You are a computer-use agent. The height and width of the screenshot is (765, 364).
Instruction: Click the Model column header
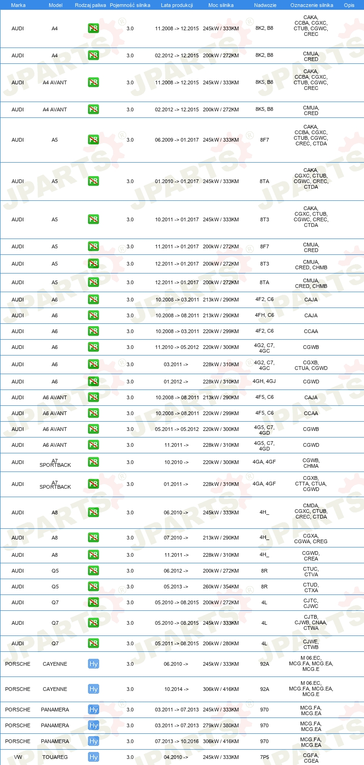[56, 5]
